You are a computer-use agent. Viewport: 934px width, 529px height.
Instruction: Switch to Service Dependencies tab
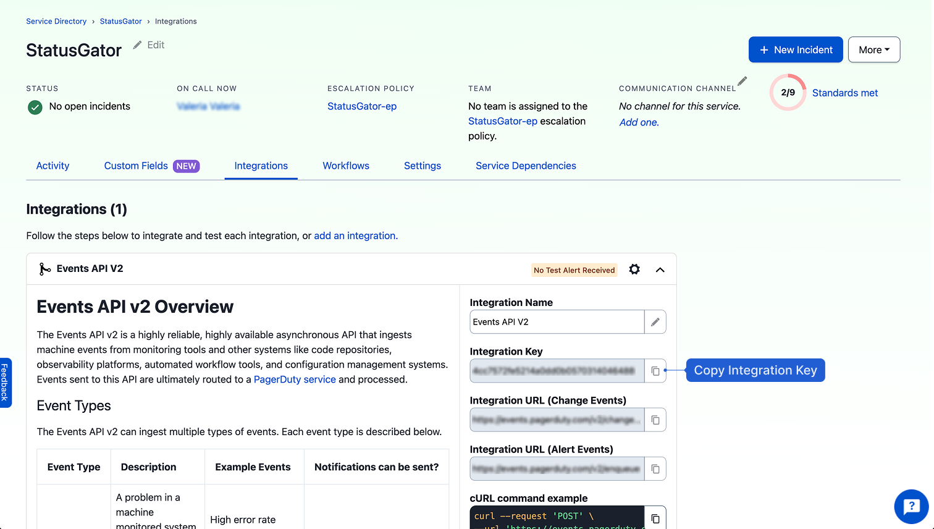(526, 166)
